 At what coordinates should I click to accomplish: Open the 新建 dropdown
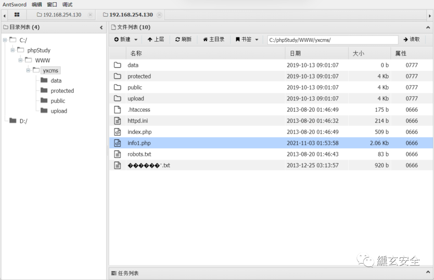pyautogui.click(x=126, y=39)
